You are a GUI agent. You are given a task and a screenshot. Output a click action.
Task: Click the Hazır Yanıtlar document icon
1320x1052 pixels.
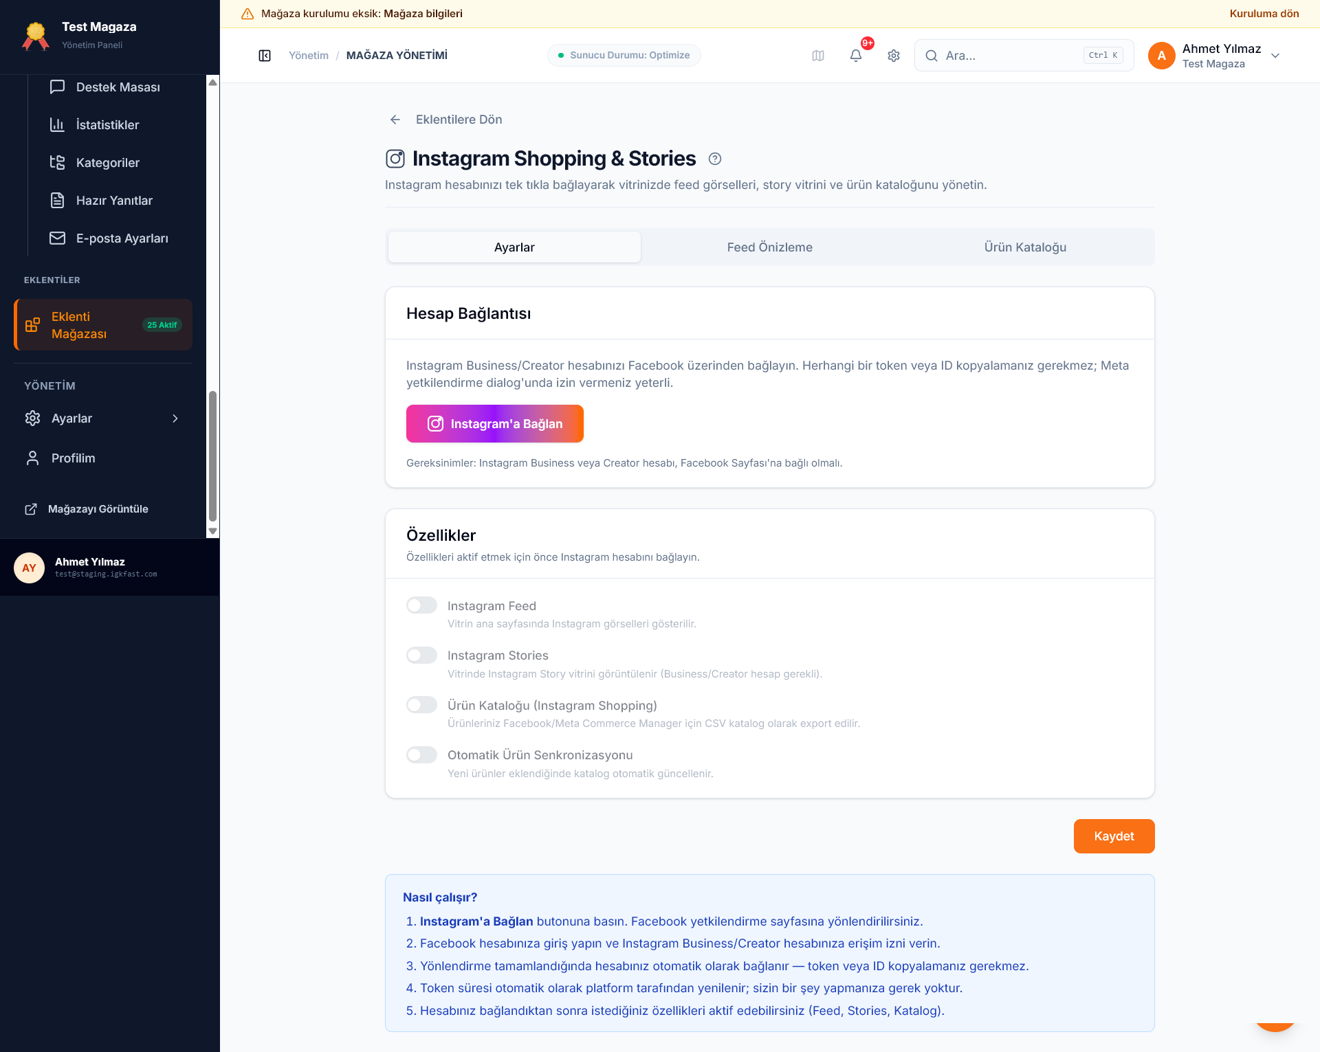(x=58, y=200)
